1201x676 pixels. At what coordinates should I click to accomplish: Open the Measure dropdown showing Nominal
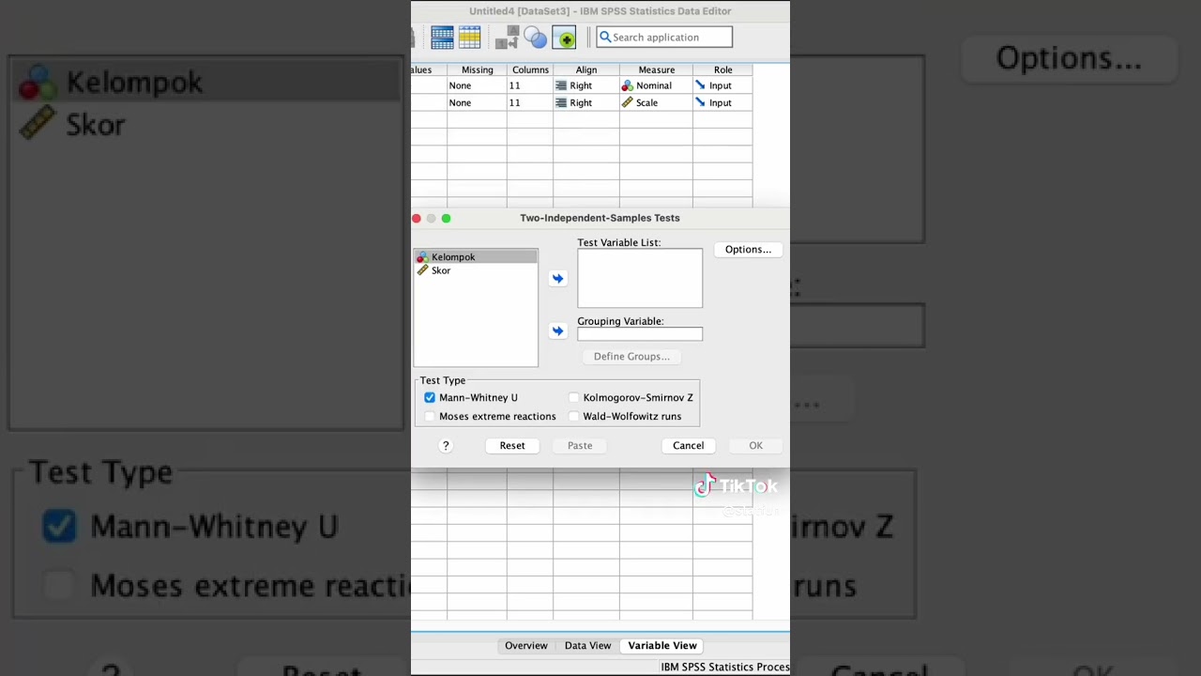point(656,85)
